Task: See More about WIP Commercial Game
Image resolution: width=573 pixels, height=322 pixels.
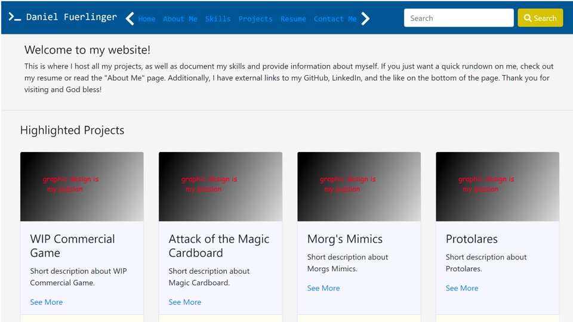Action: pos(47,302)
